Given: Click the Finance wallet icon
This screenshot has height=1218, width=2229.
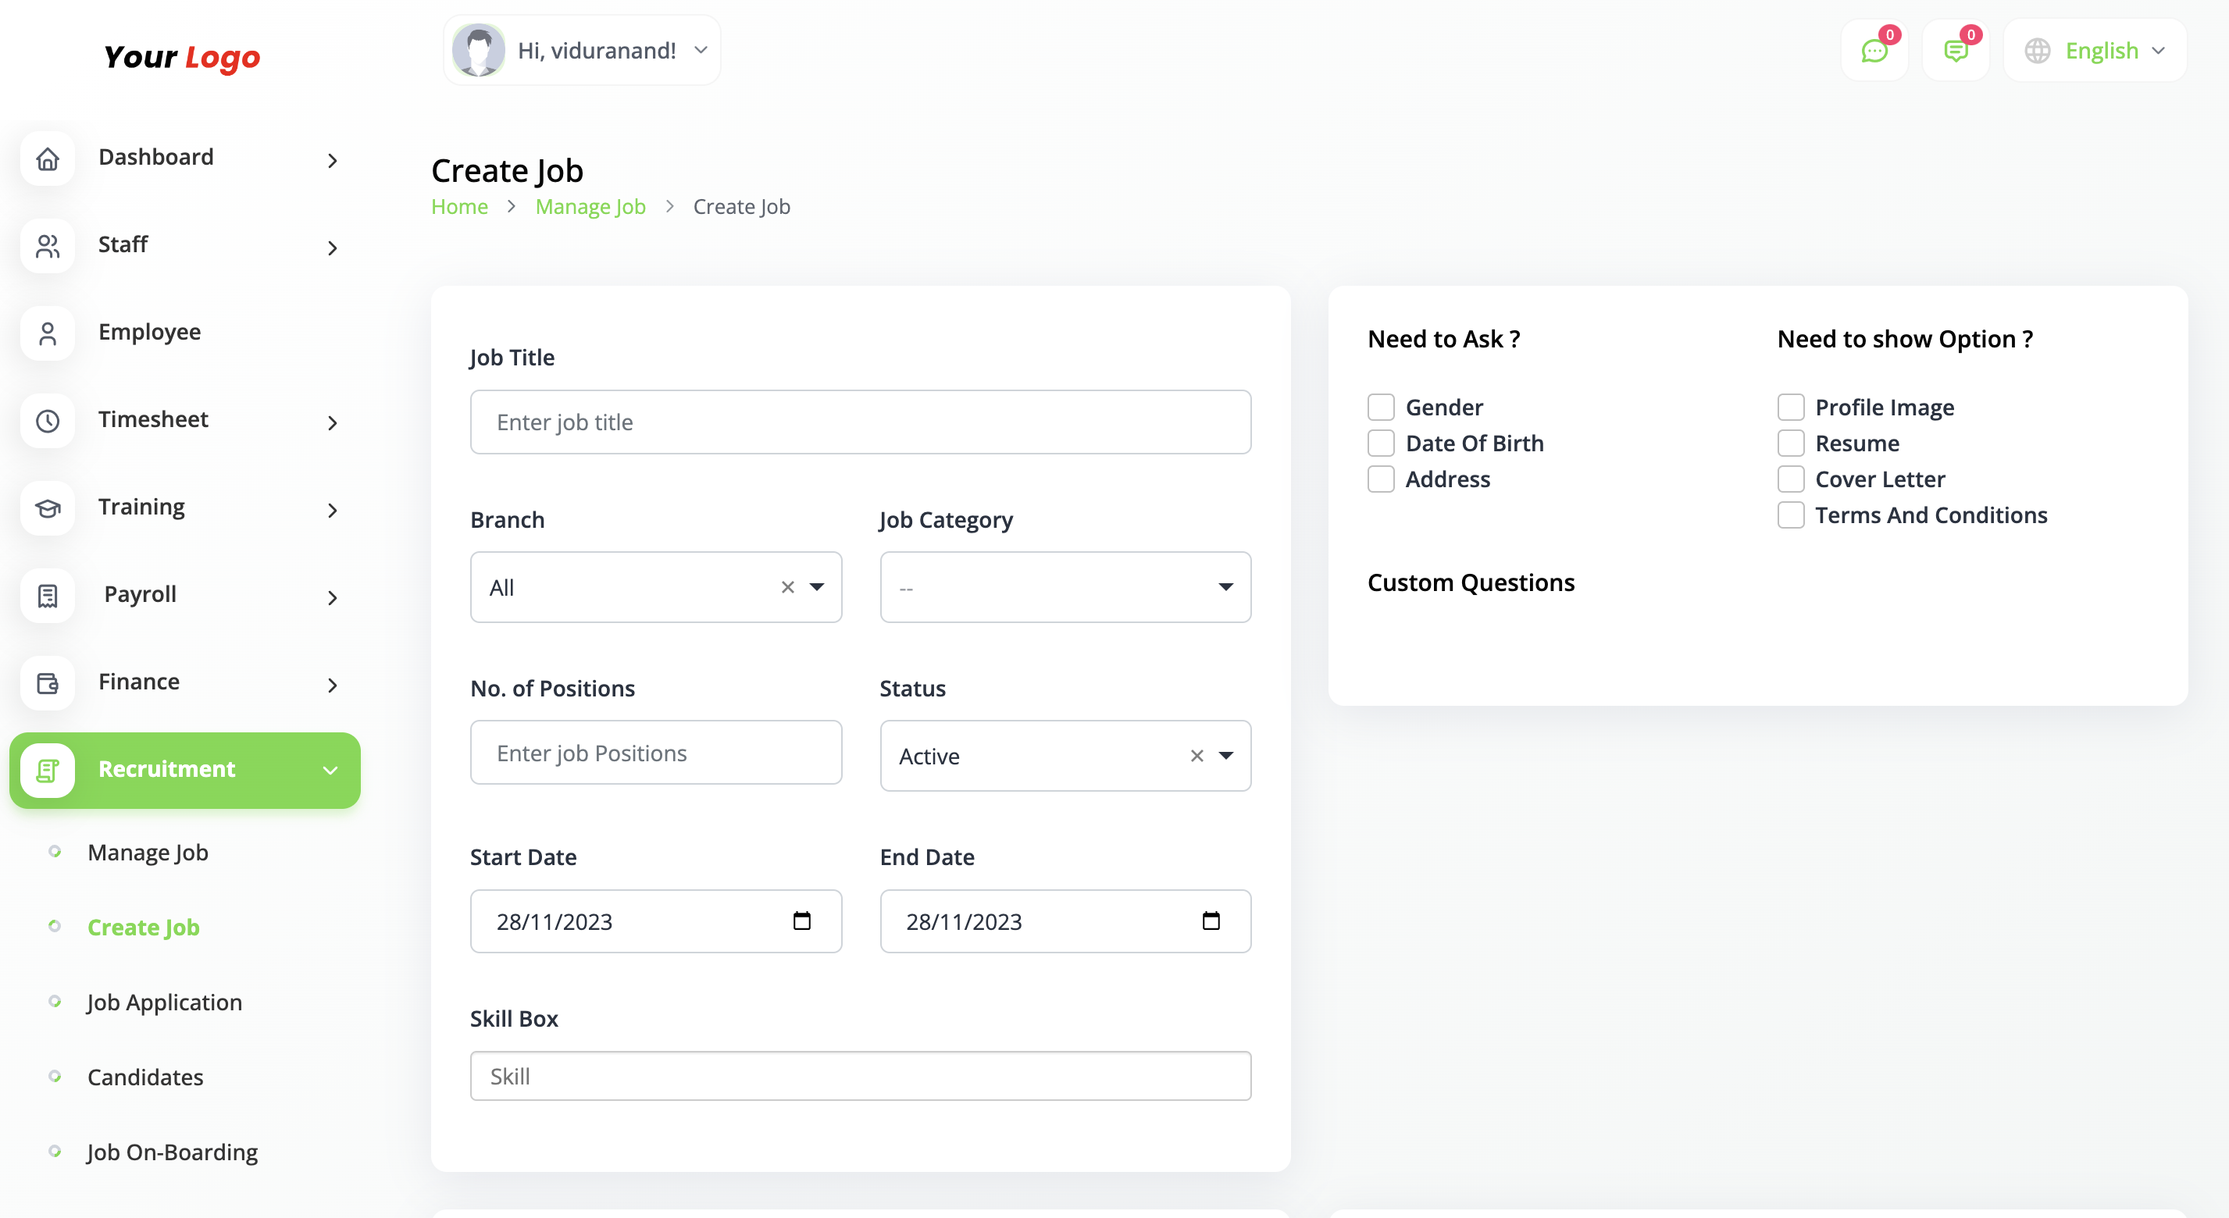Looking at the screenshot, I should coord(48,683).
